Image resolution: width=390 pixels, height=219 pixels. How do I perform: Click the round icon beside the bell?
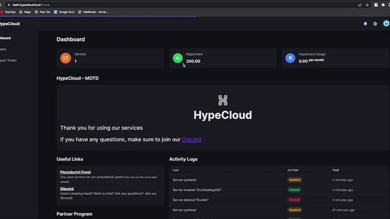(375, 24)
